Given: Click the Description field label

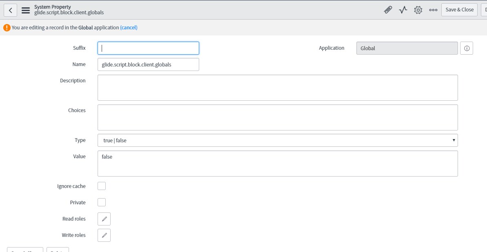Looking at the screenshot, I should [73, 81].
